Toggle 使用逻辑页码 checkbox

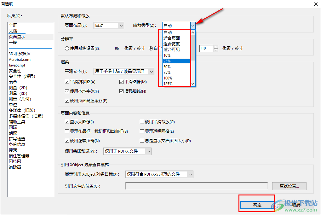coord(67,141)
